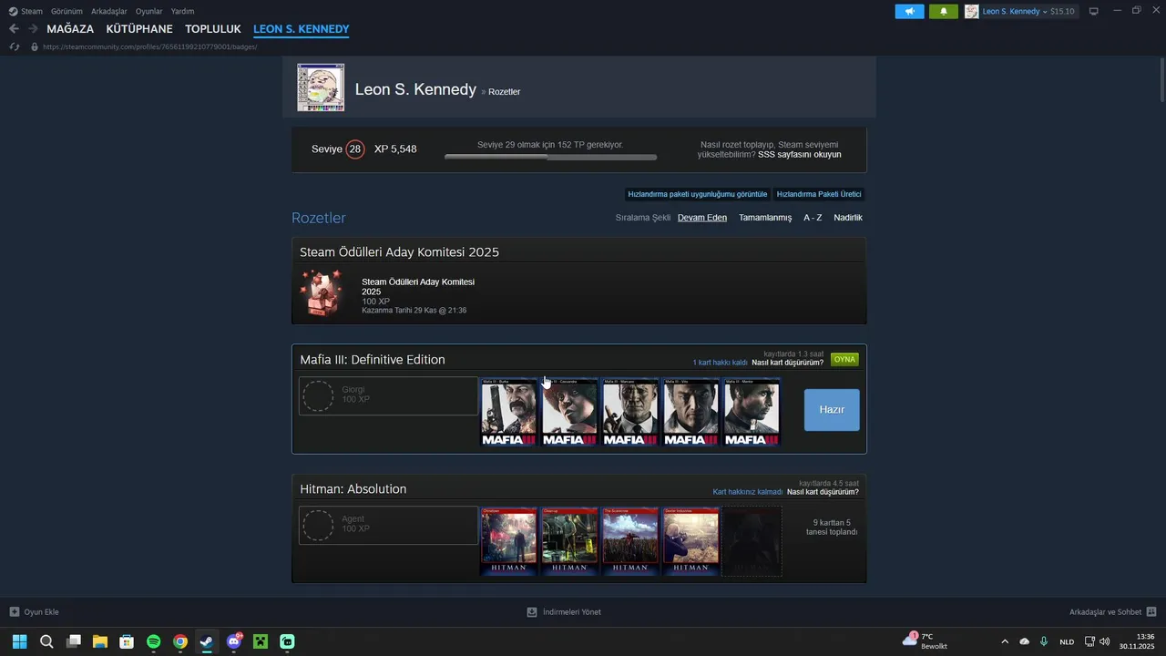Click the XP level progress bar

point(550,157)
